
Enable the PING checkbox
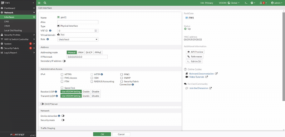(122, 74)
